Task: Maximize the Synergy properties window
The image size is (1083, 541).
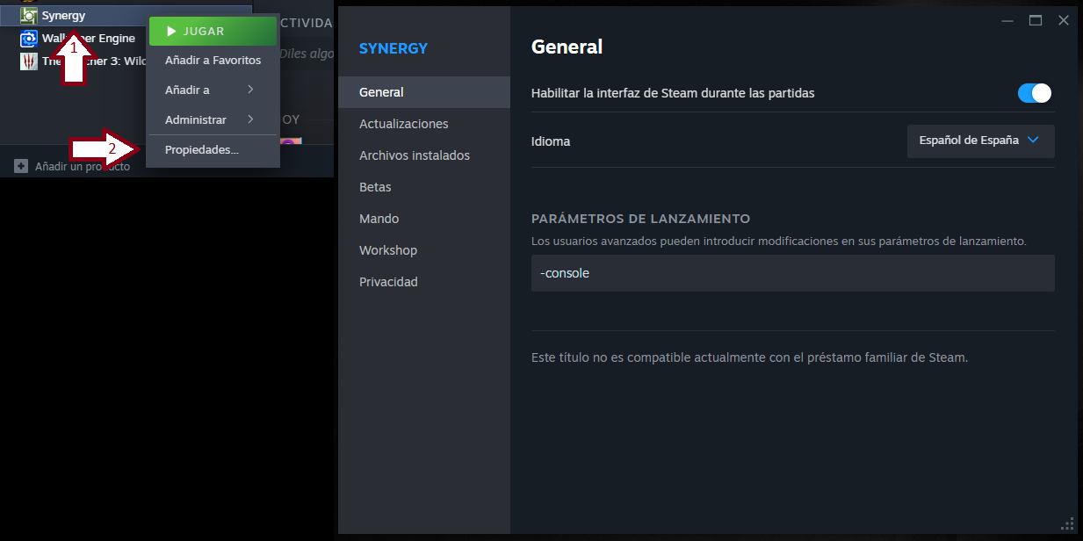Action: [1036, 20]
